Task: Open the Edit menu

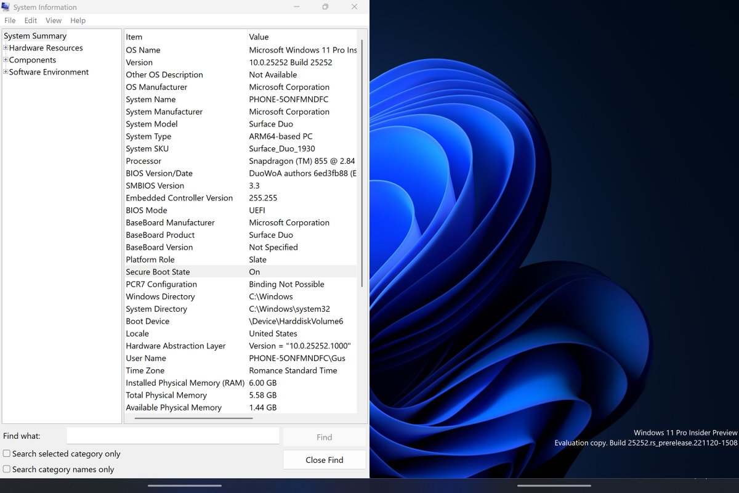Action: (31, 20)
